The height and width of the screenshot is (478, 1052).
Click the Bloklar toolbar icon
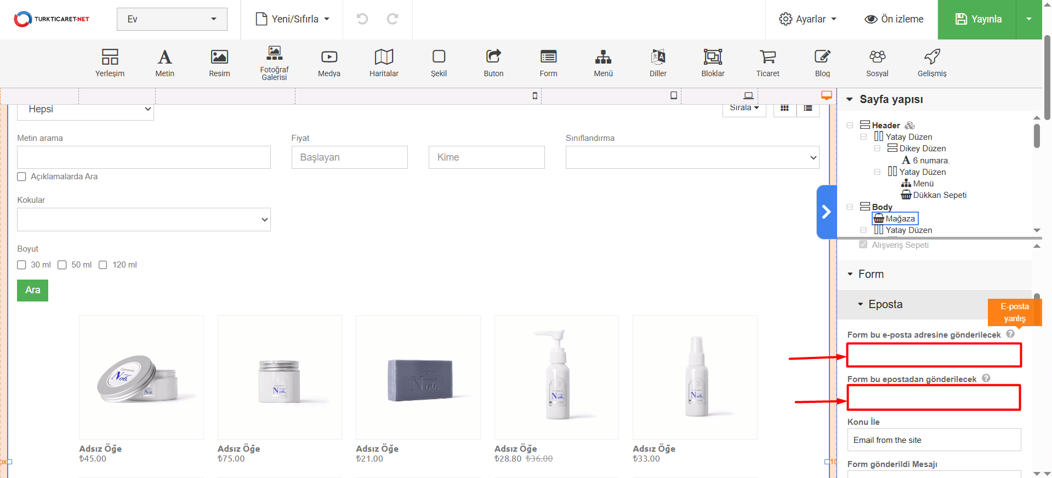click(x=713, y=62)
